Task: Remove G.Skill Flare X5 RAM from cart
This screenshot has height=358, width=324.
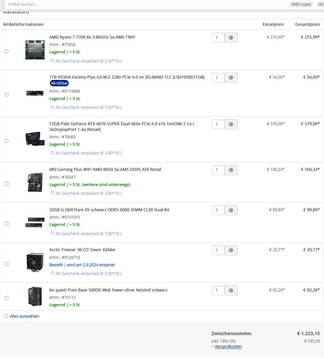Action: tap(231, 210)
